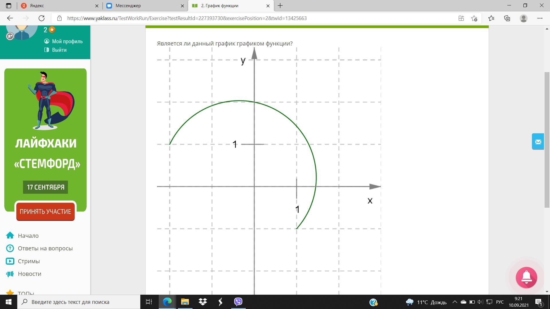
Task: Add this page to favorites
Action: click(474, 18)
